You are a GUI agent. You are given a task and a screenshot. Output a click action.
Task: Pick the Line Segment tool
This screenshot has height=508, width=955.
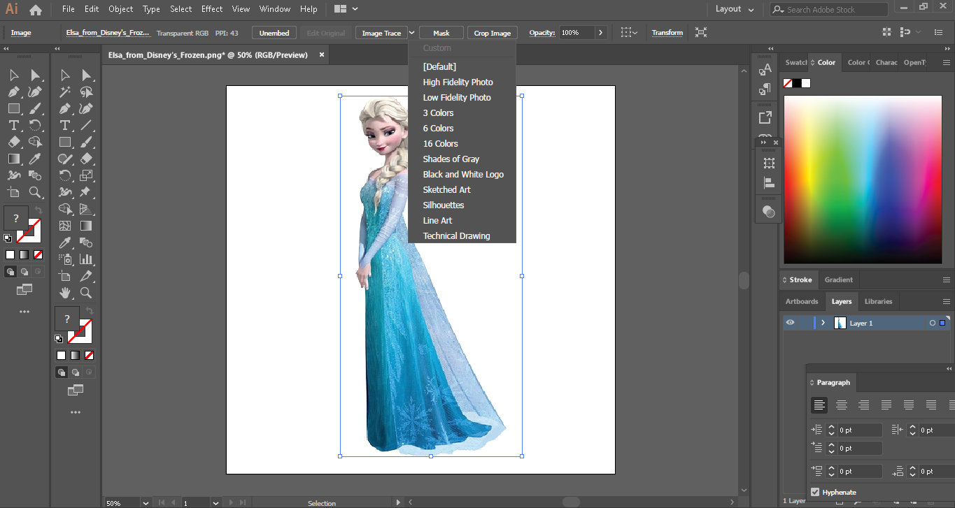click(86, 125)
